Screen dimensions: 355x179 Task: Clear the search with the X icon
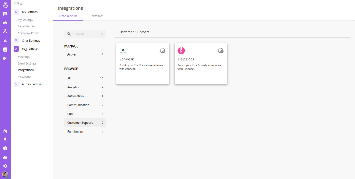[x=102, y=34]
